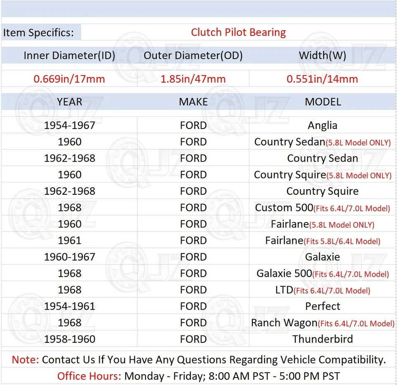Viewport: 397px width, 385px height.
Task: Select 'Fairlane(Fits 5.8L/6.4L Model)' cell
Action: click(322, 240)
